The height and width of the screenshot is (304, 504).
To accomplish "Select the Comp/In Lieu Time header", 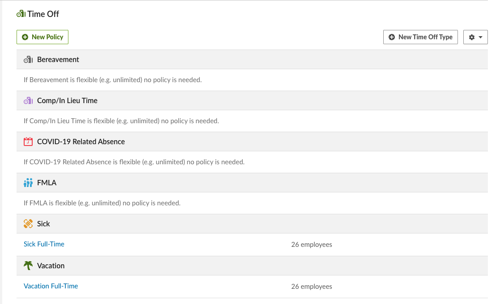I will coord(252,100).
